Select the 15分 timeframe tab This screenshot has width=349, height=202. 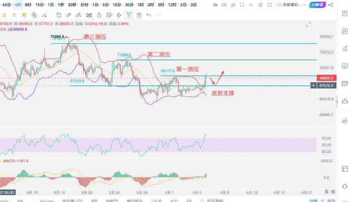pyautogui.click(x=39, y=5)
